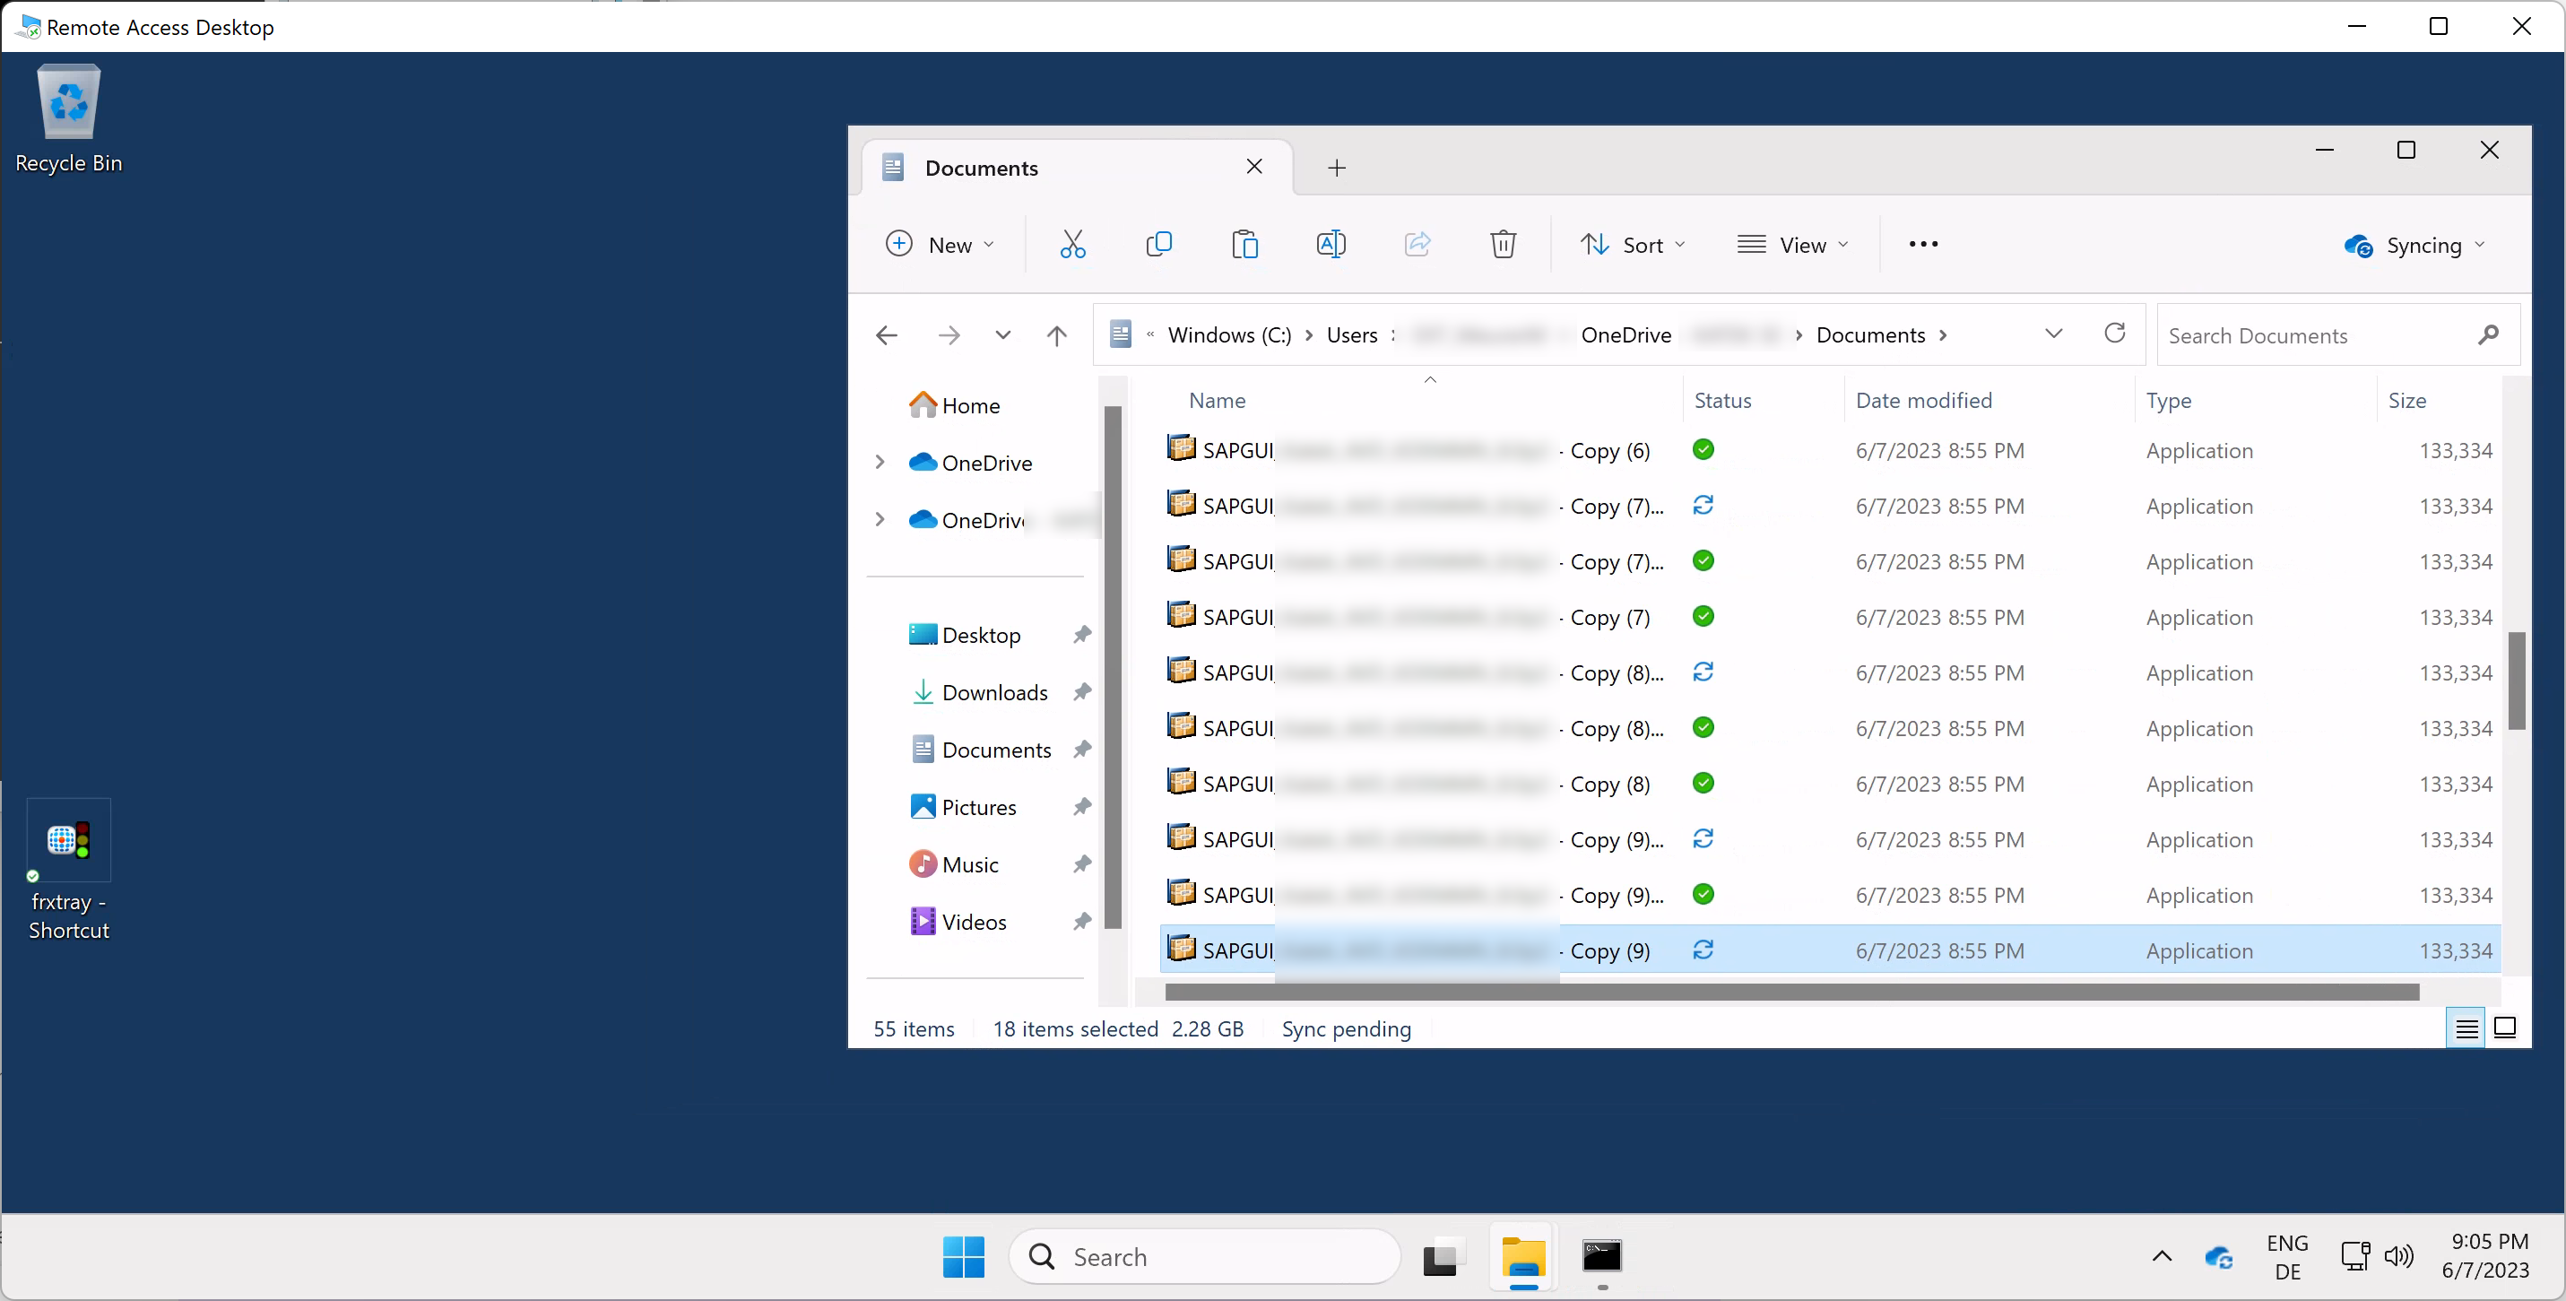Click the Share icon in toolbar
This screenshot has width=2566, height=1301.
pyautogui.click(x=1417, y=244)
